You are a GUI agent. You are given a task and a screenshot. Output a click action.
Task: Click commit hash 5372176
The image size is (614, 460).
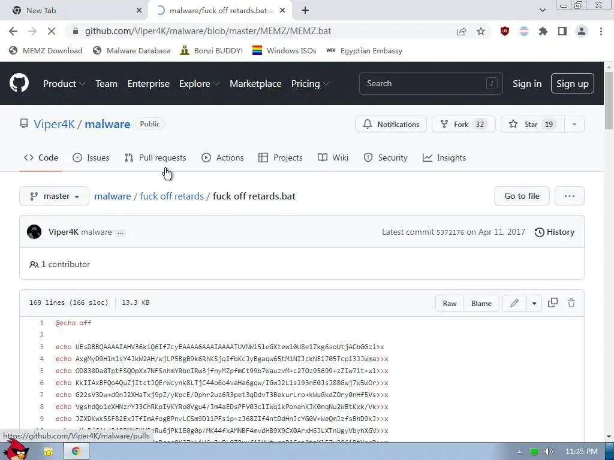point(450,232)
